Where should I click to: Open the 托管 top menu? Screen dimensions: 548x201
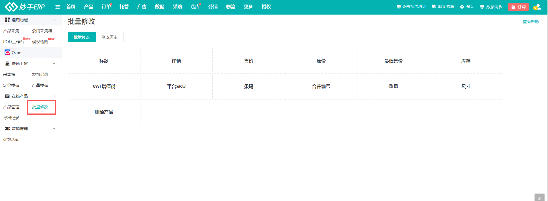click(x=124, y=7)
